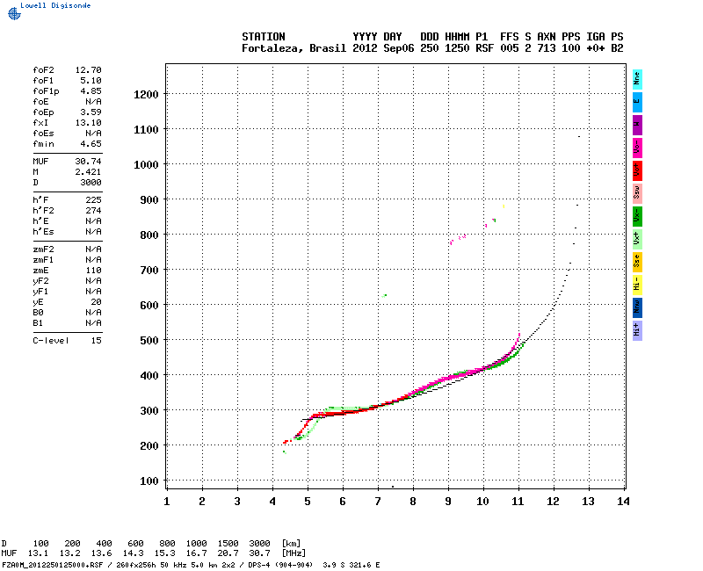Select the cyan Nne legend swatch
Viewport: 703px width, 571px height.
[x=637, y=80]
